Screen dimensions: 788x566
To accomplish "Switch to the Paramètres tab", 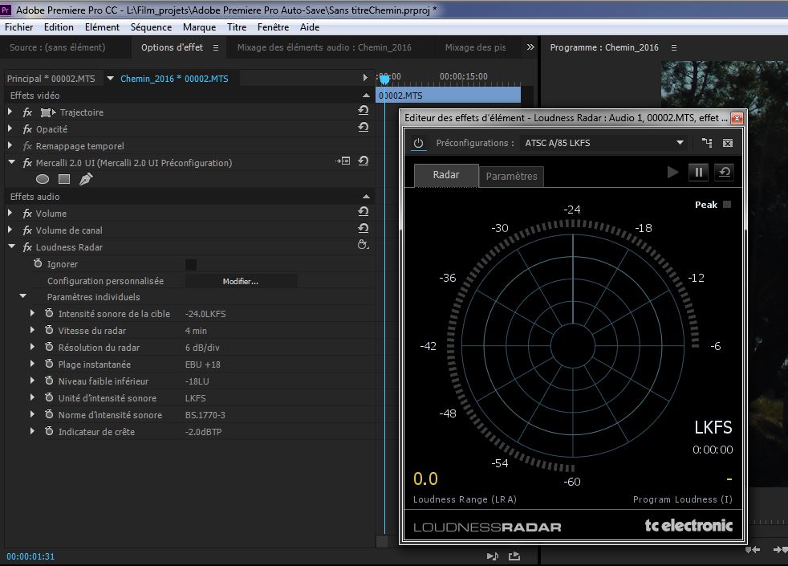I will (x=511, y=177).
